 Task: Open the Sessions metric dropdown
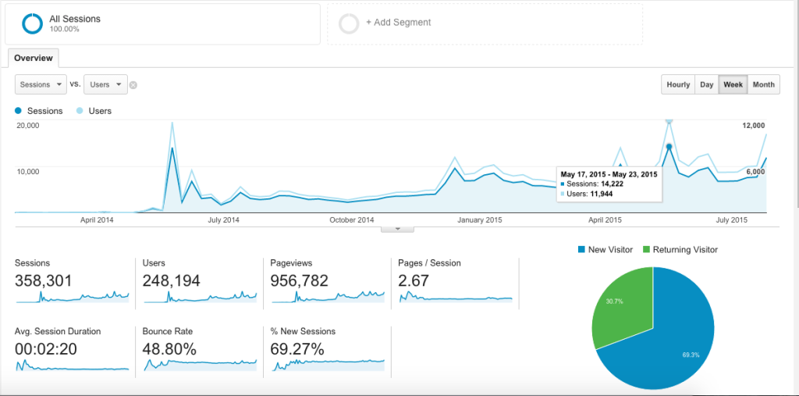point(40,84)
